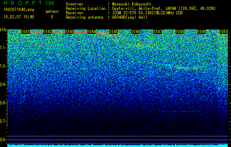
Task: Click the A504HB(yagi 4el) antenna value
Action: click(x=130, y=17)
